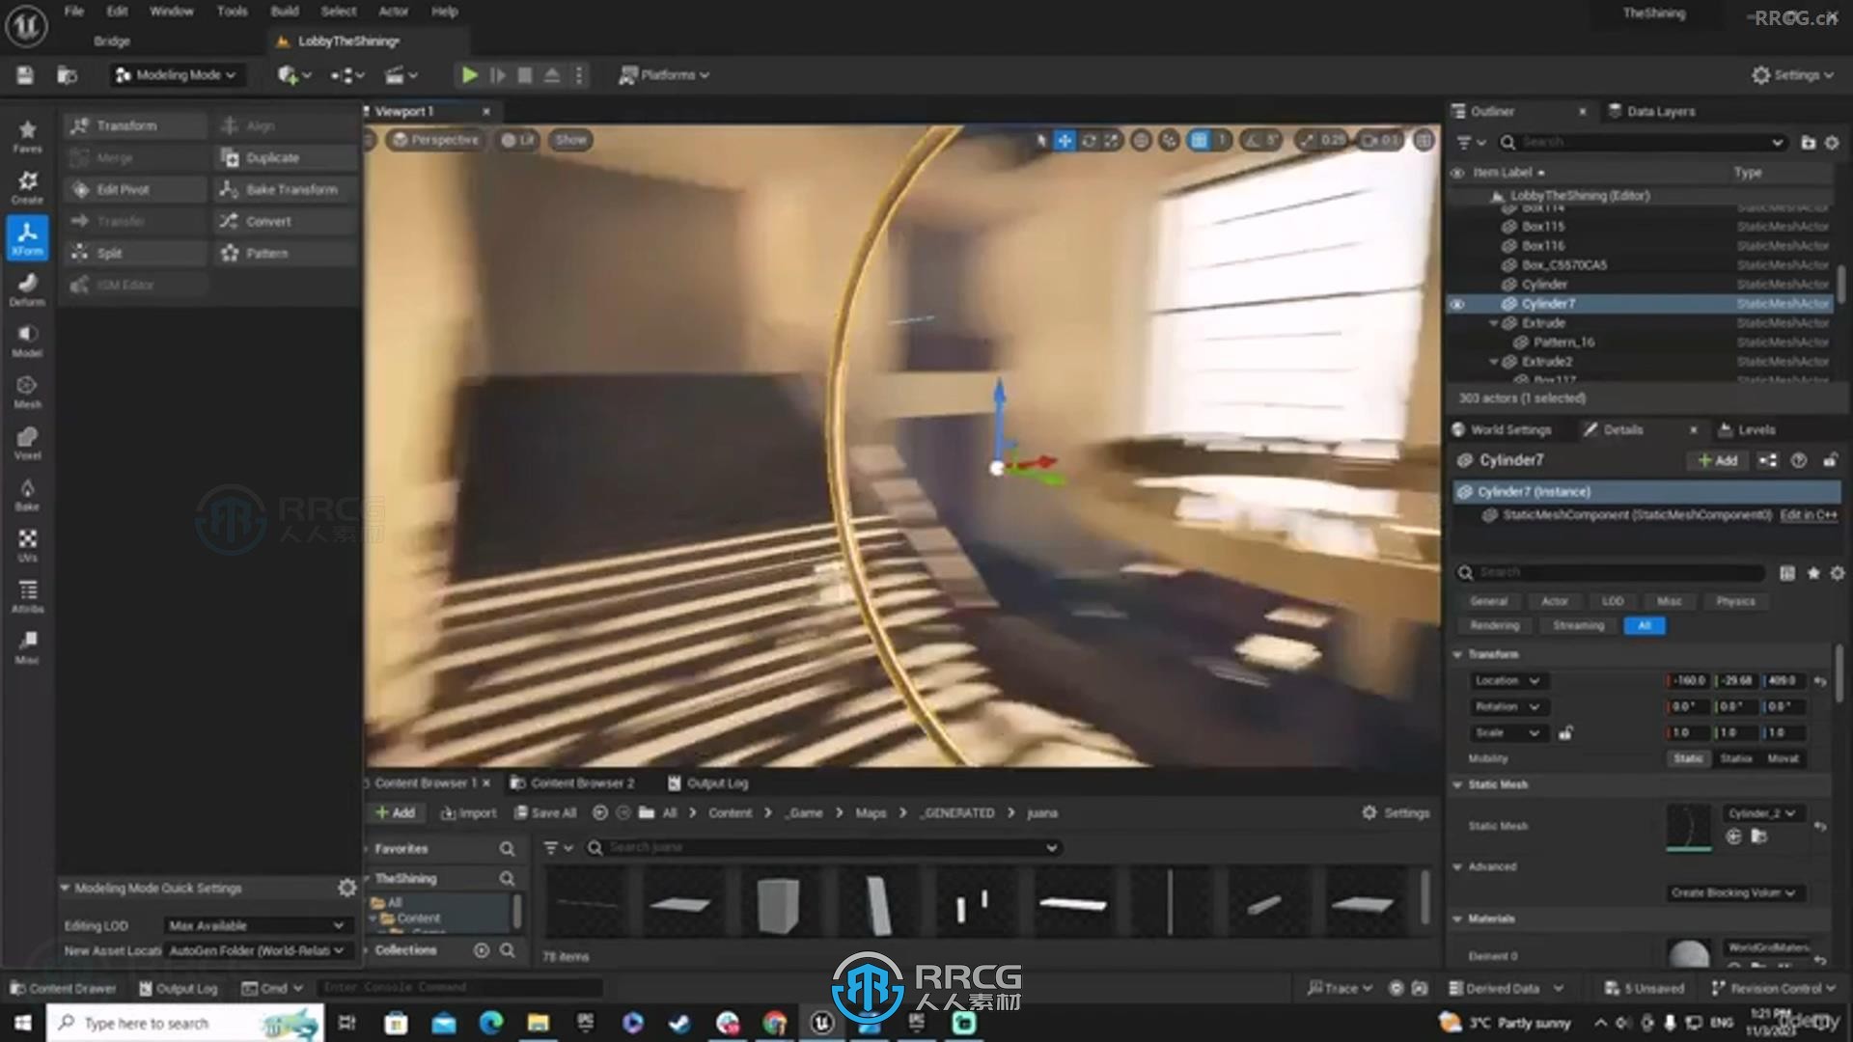The height and width of the screenshot is (1042, 1853).
Task: Open the Modeling Mode dropdown
Action: click(176, 75)
